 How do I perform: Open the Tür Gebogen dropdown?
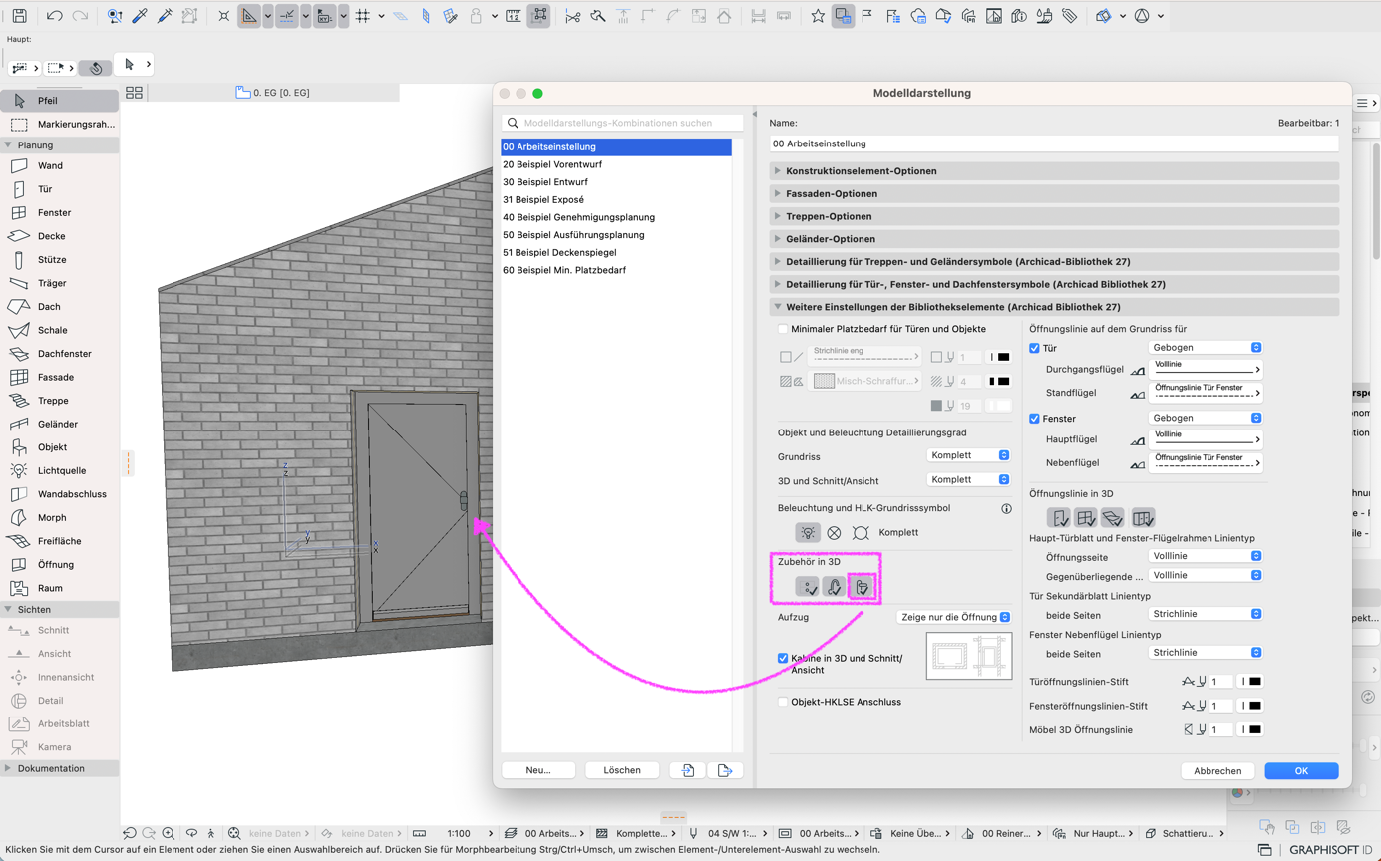1206,348
